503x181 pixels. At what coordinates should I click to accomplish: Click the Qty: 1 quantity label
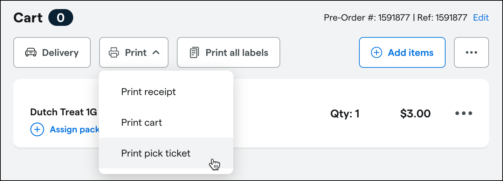pyautogui.click(x=345, y=114)
